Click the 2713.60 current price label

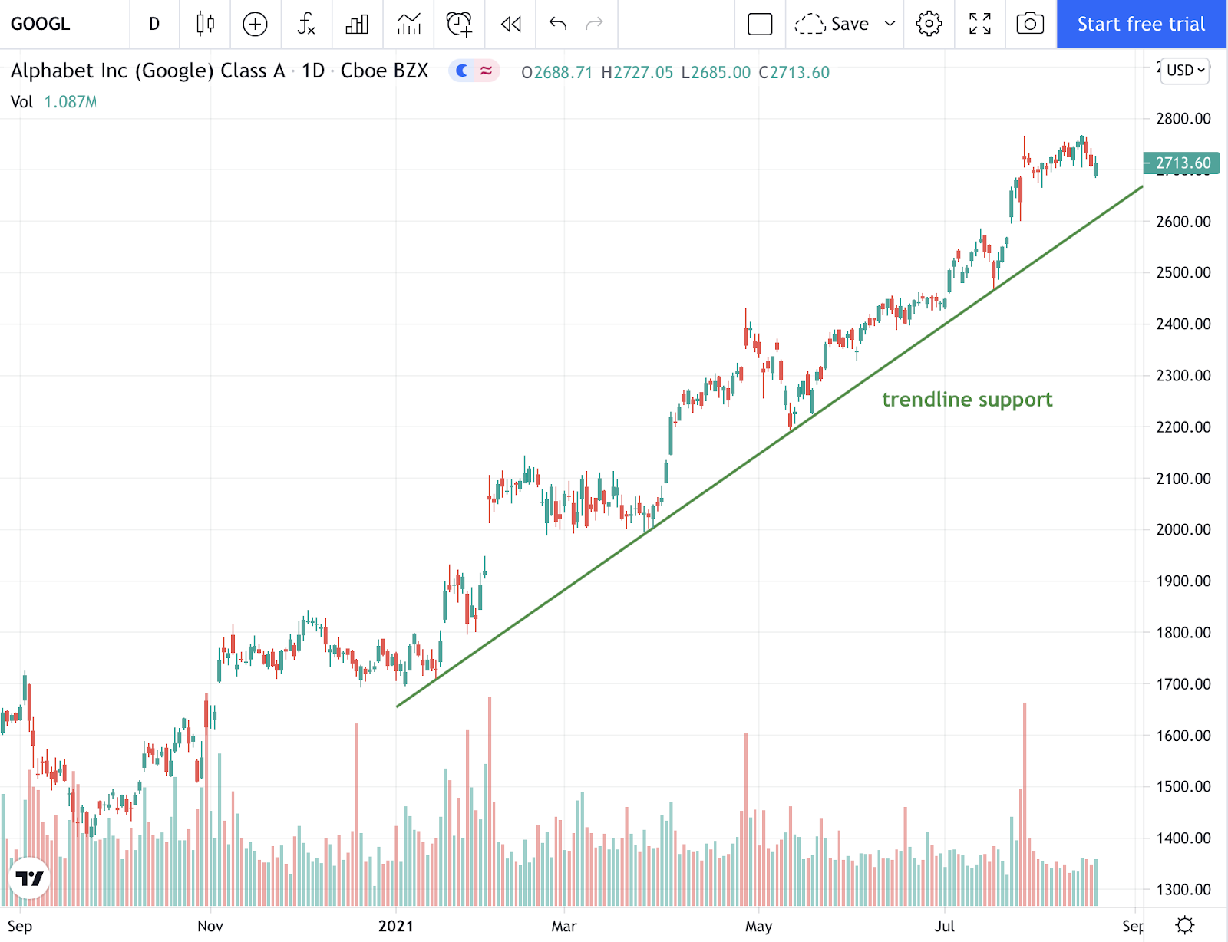click(1183, 163)
